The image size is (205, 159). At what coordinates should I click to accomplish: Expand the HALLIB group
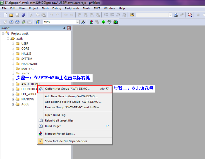pos(13,54)
